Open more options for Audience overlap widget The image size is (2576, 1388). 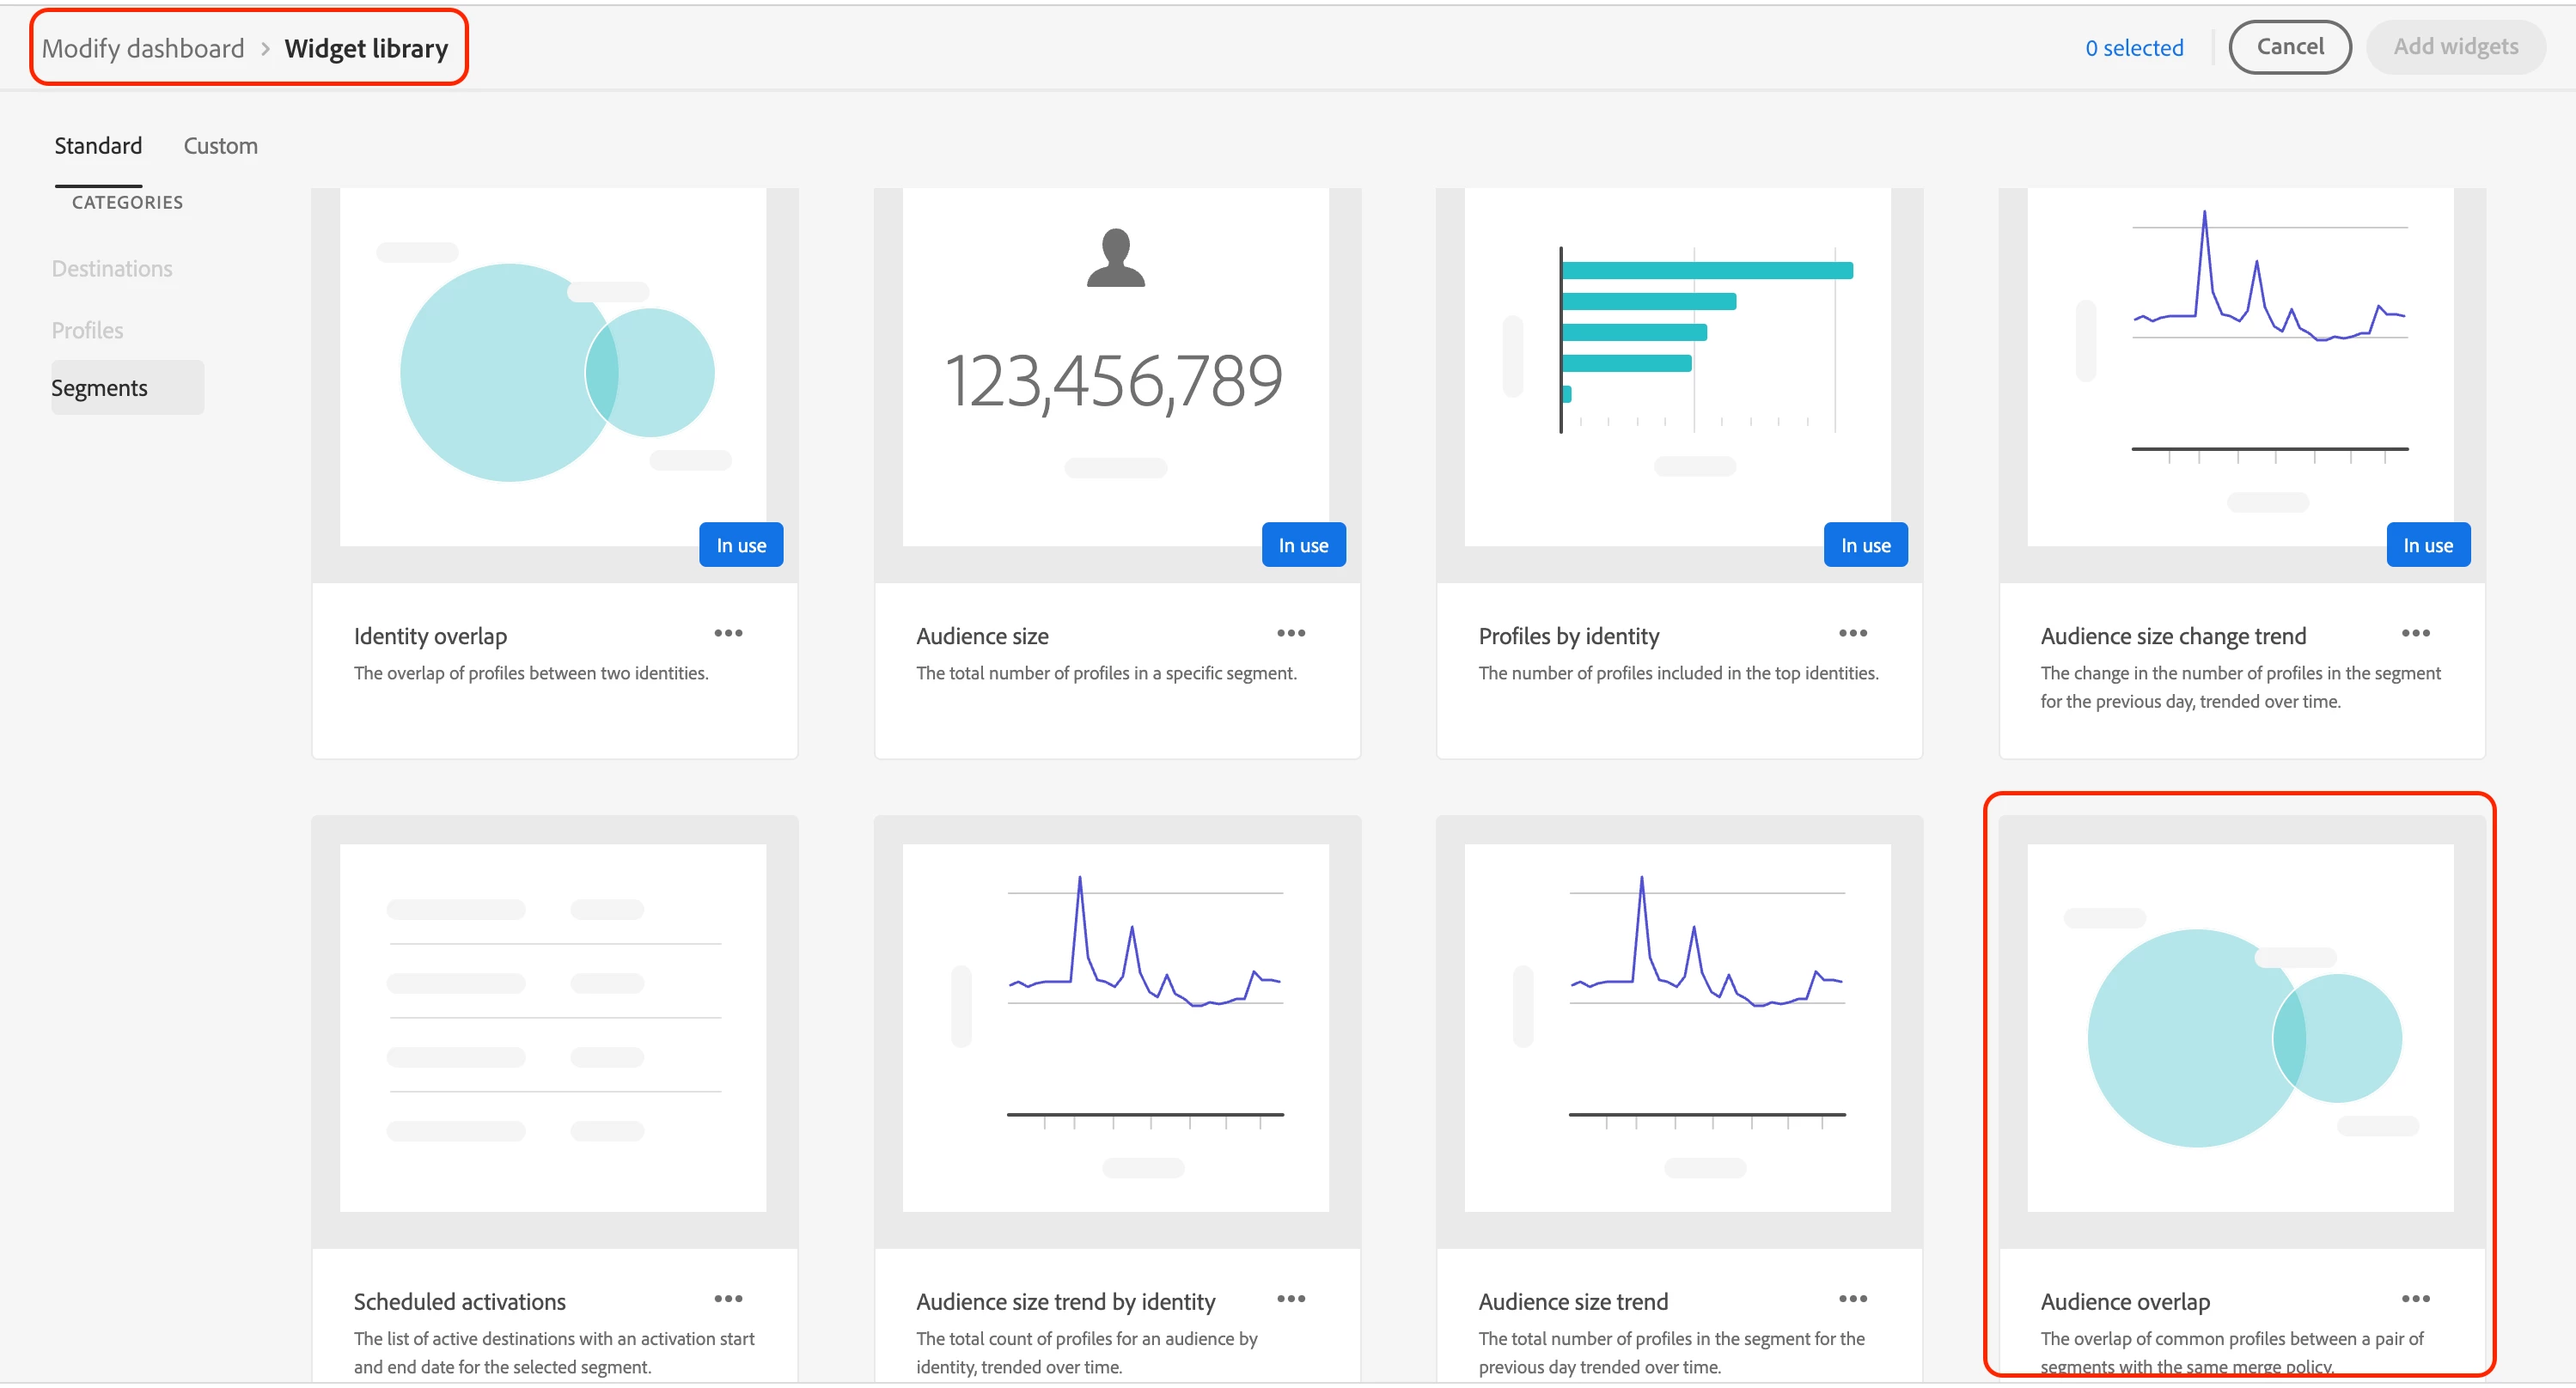point(2414,1298)
